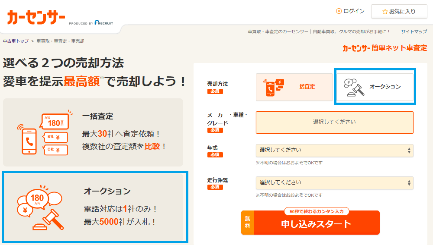Viewport: 433px width, 245px height.
Task: Click the play-circle icon beside ログイン
Action: tap(339, 11)
